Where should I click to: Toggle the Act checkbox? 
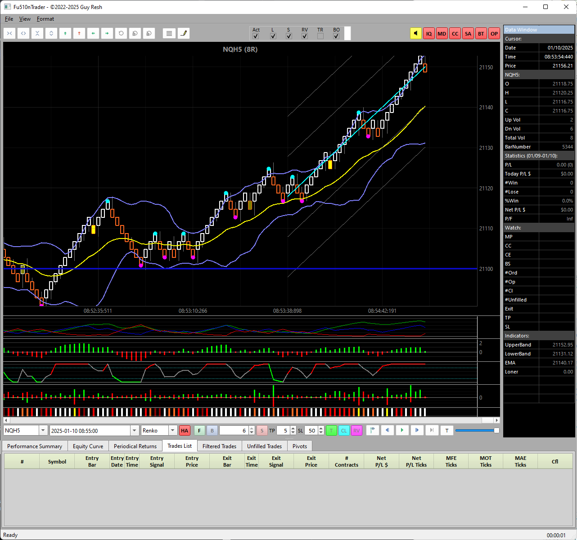click(256, 36)
